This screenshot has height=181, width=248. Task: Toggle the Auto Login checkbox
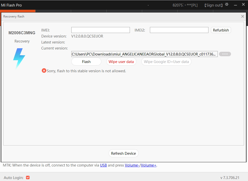click(x=28, y=177)
